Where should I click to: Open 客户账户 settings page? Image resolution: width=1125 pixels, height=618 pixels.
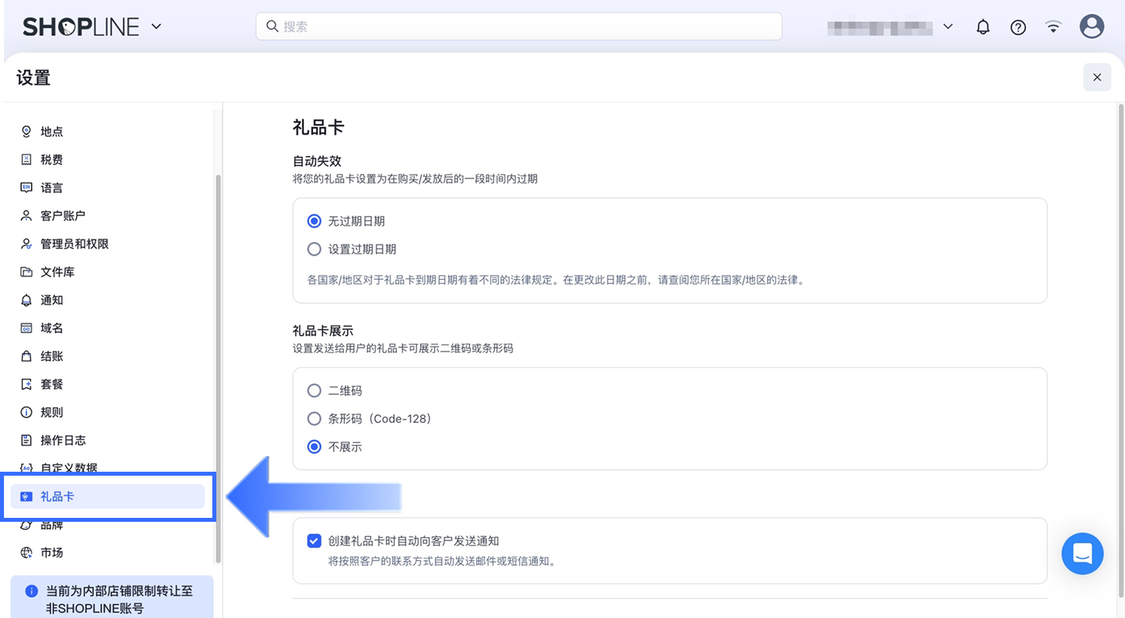pos(63,216)
